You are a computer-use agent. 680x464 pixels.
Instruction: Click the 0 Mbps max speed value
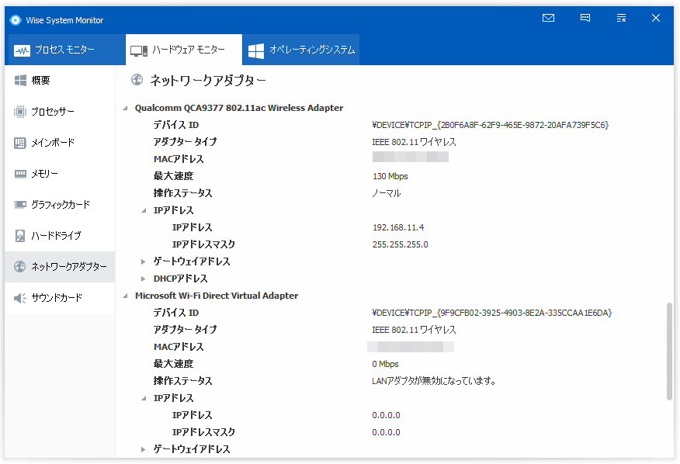(385, 364)
